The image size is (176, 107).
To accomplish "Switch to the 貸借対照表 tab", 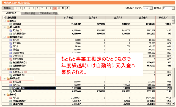I will 11,13.
